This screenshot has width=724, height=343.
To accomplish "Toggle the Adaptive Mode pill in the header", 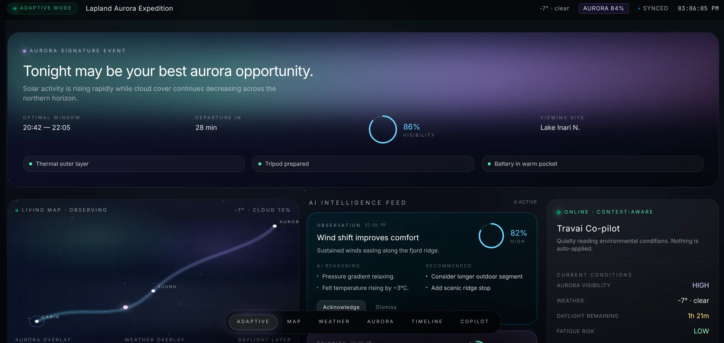I will (x=42, y=8).
